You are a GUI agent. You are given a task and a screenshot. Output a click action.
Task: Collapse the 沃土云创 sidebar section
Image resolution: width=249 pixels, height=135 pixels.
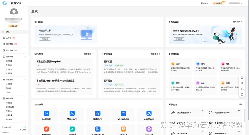pyautogui.click(x=25, y=79)
